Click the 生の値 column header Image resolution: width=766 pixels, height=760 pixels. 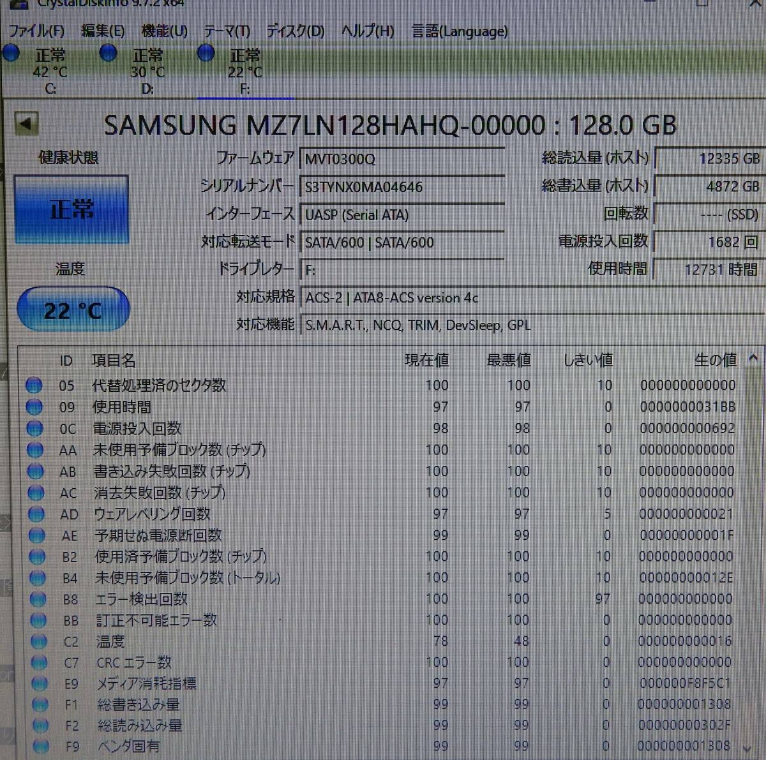[716, 361]
